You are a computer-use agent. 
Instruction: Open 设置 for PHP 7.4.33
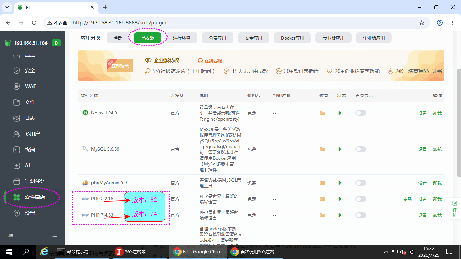[x=422, y=215]
